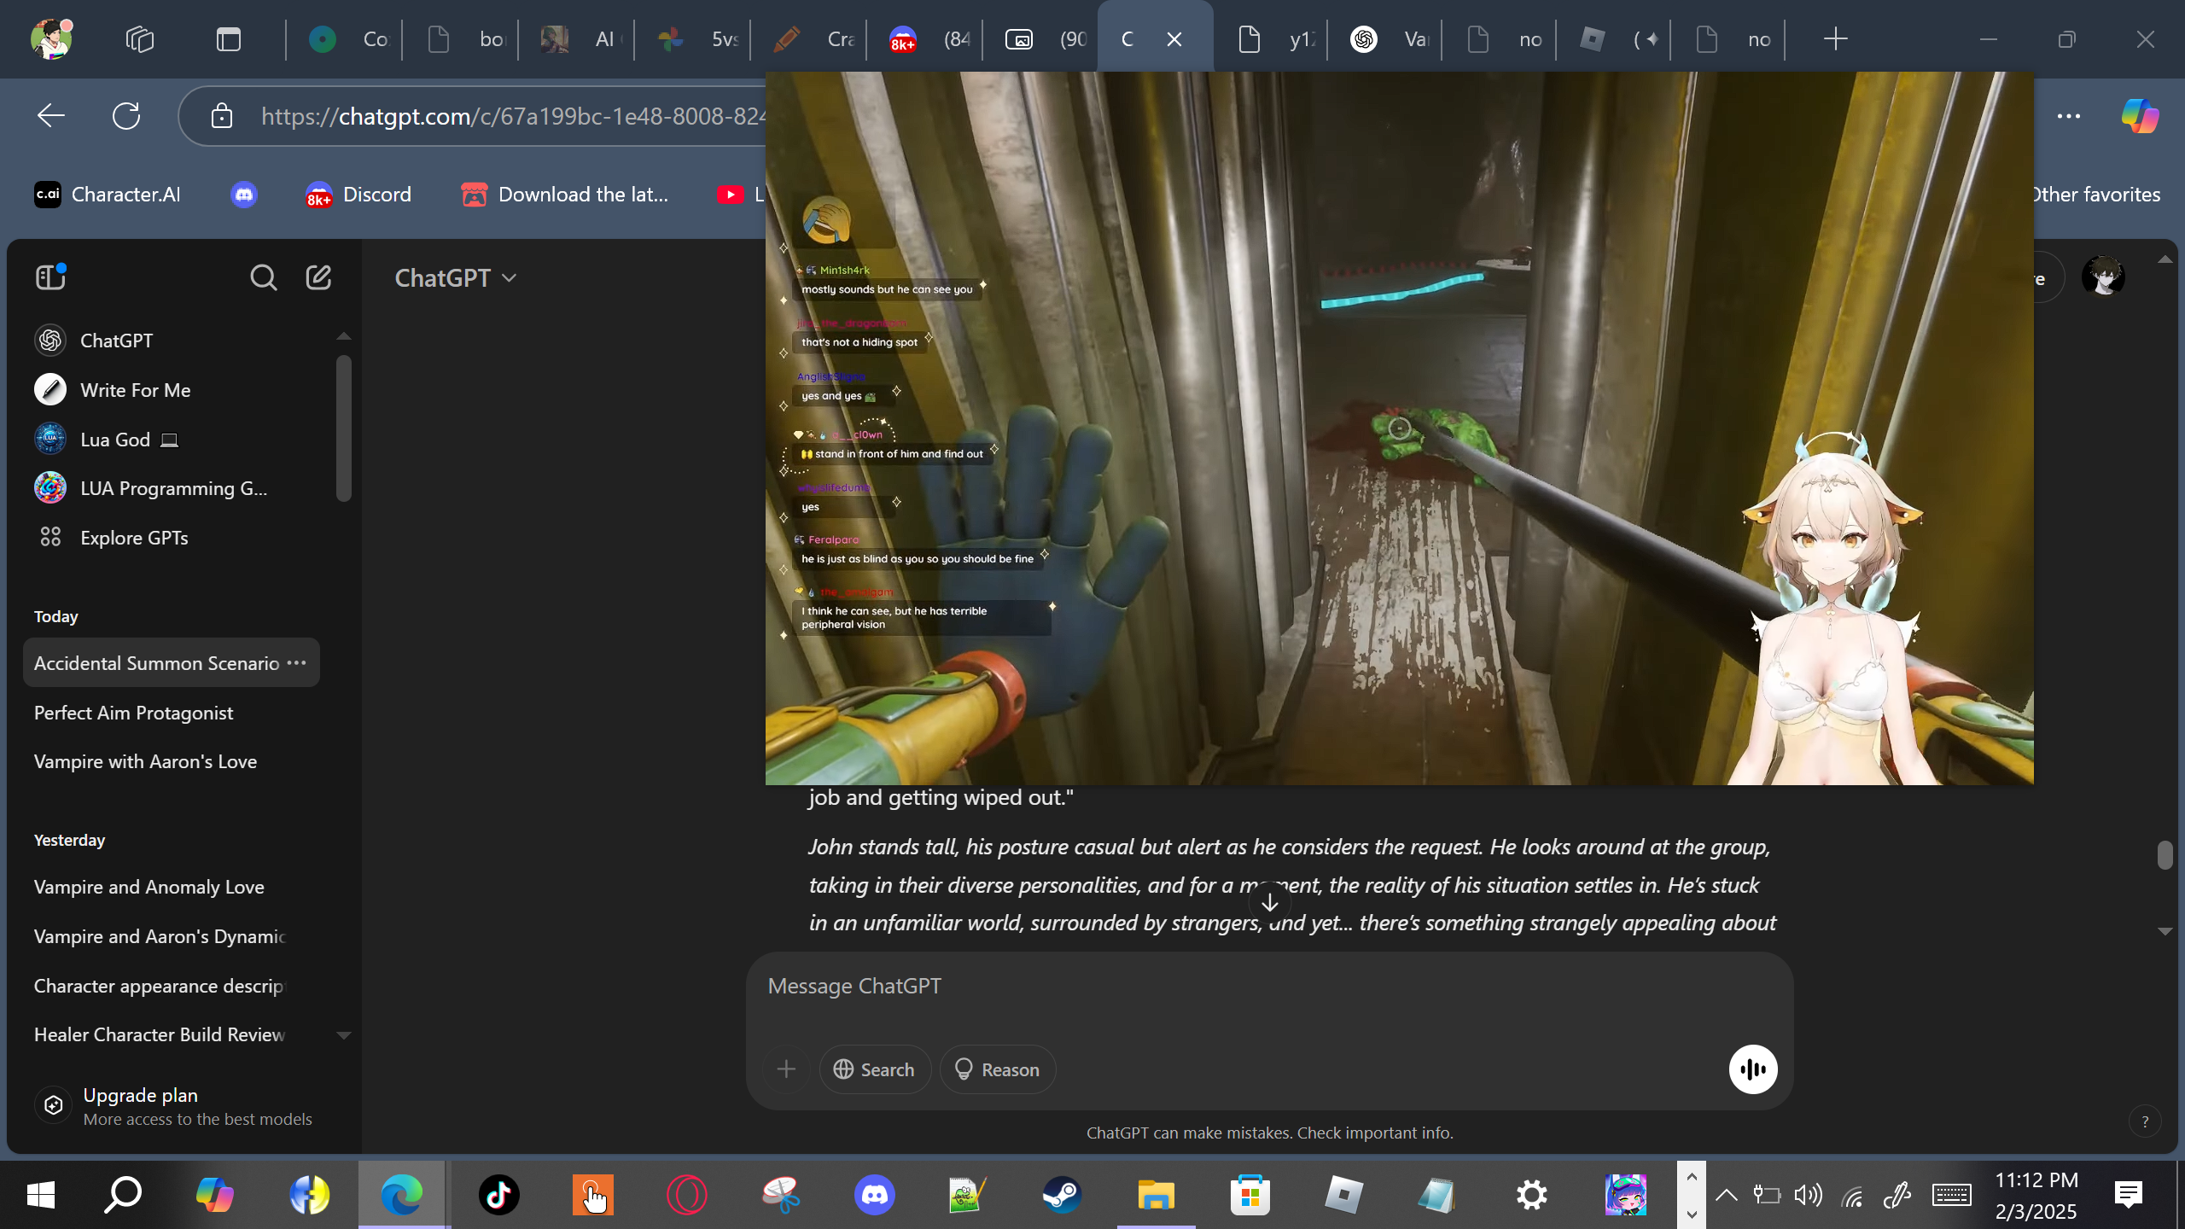Open the clock showing 11:12 PM
2185x1229 pixels.
(x=2036, y=1195)
